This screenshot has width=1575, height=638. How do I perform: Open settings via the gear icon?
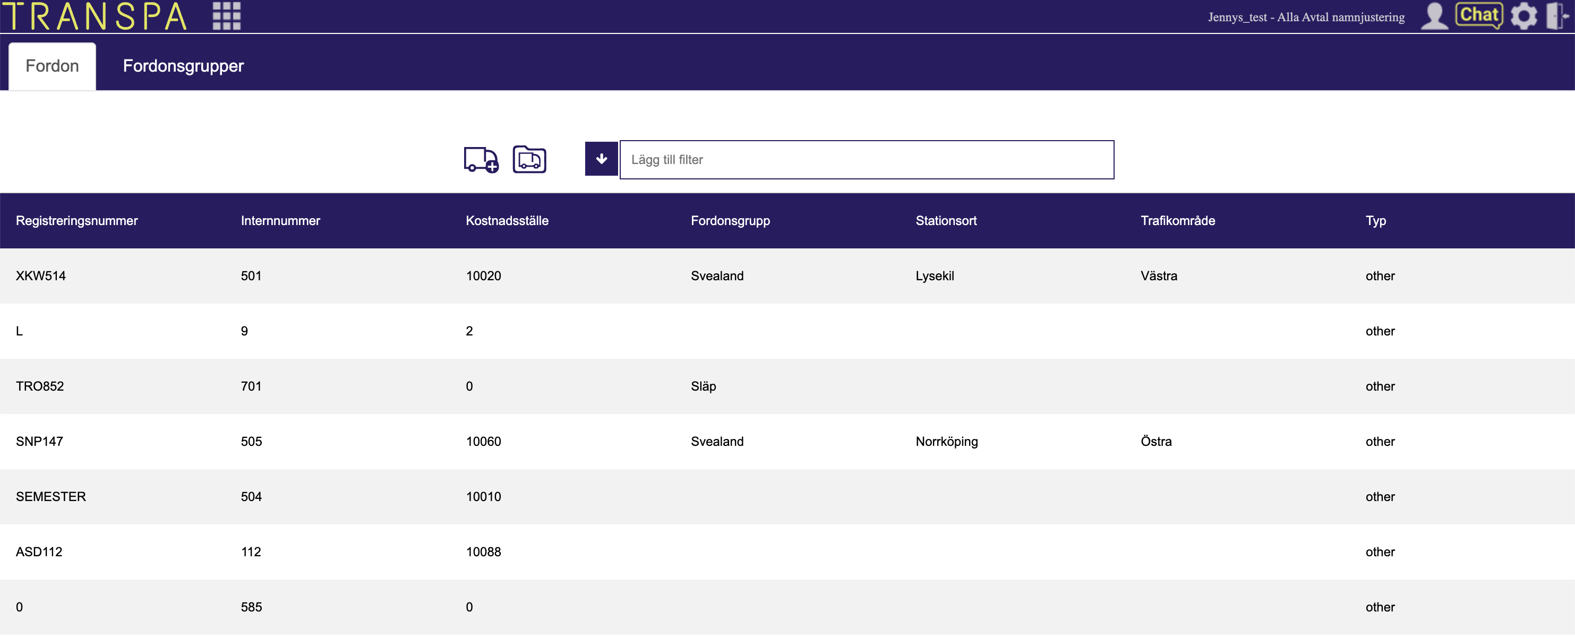click(1523, 16)
